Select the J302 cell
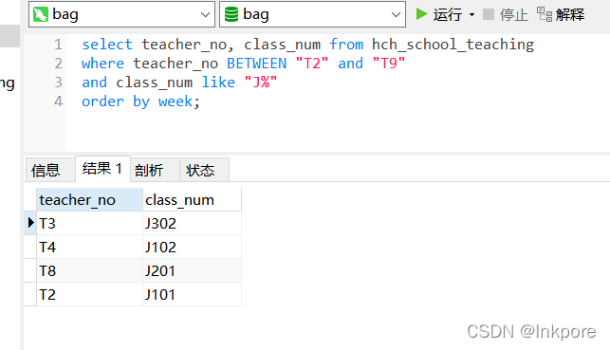Viewport: 610px width, 350px height. (192, 223)
